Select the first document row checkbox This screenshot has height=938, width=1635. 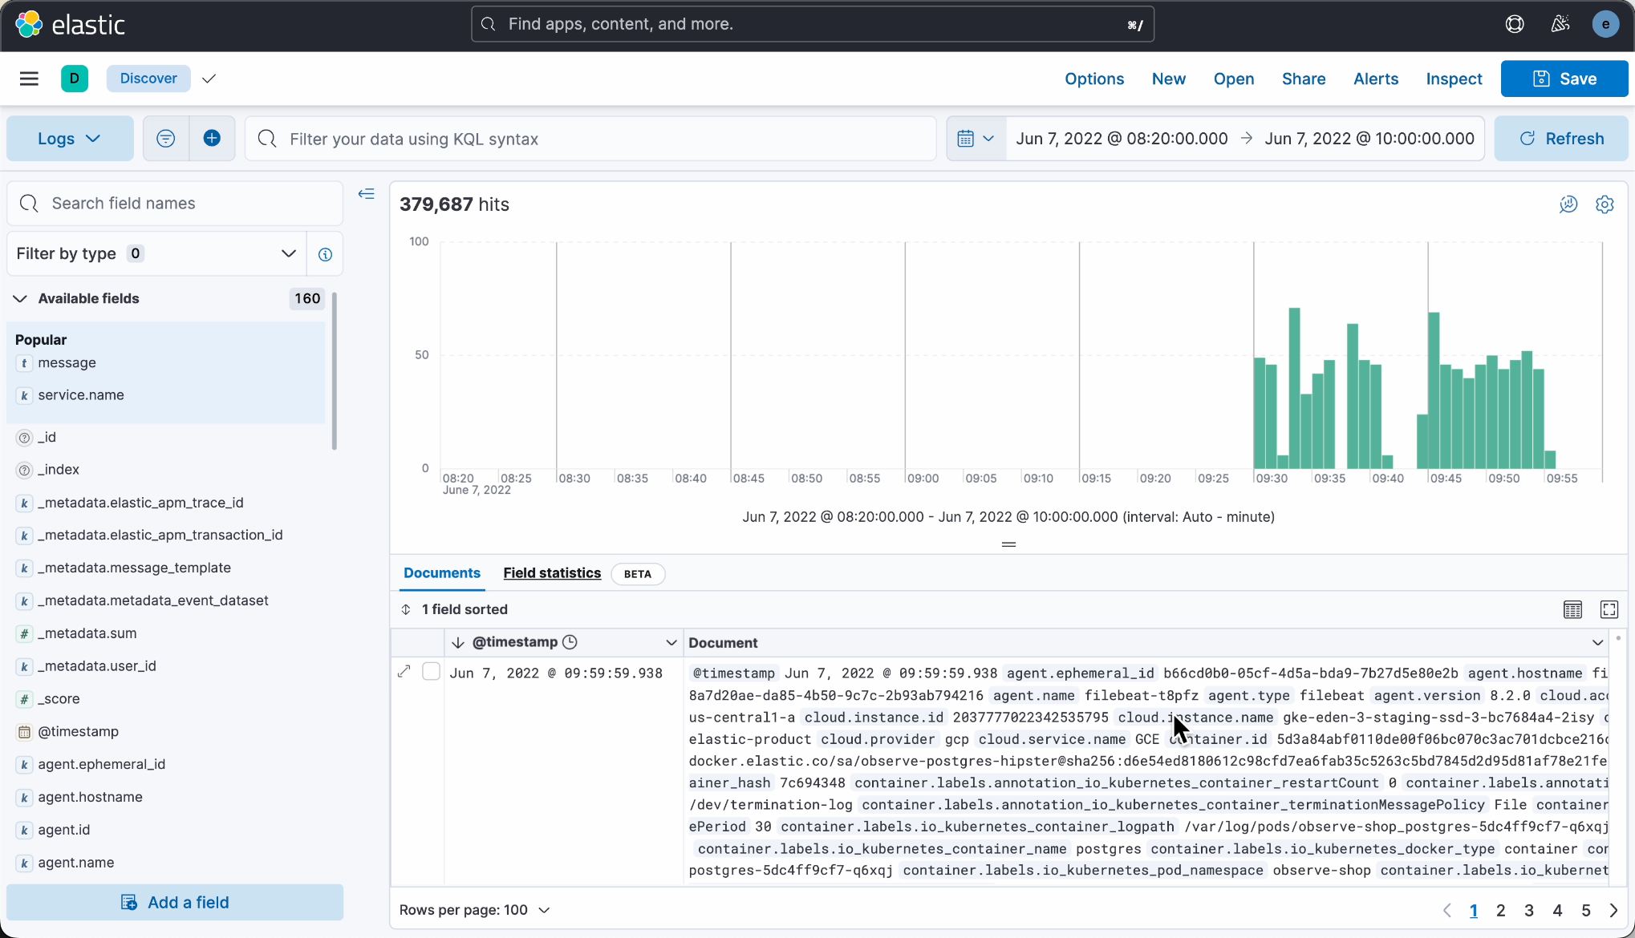click(431, 672)
